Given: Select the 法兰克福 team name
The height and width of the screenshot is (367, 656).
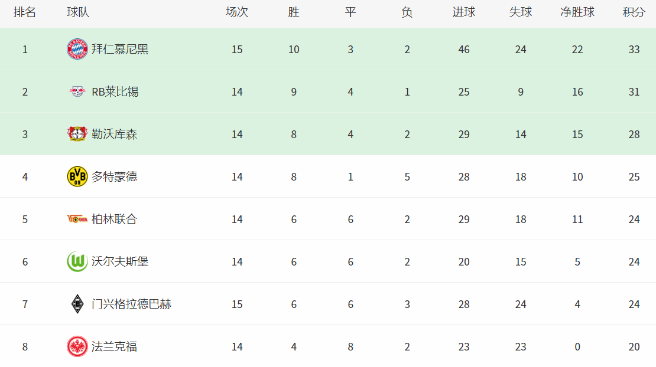Looking at the screenshot, I should 115,346.
